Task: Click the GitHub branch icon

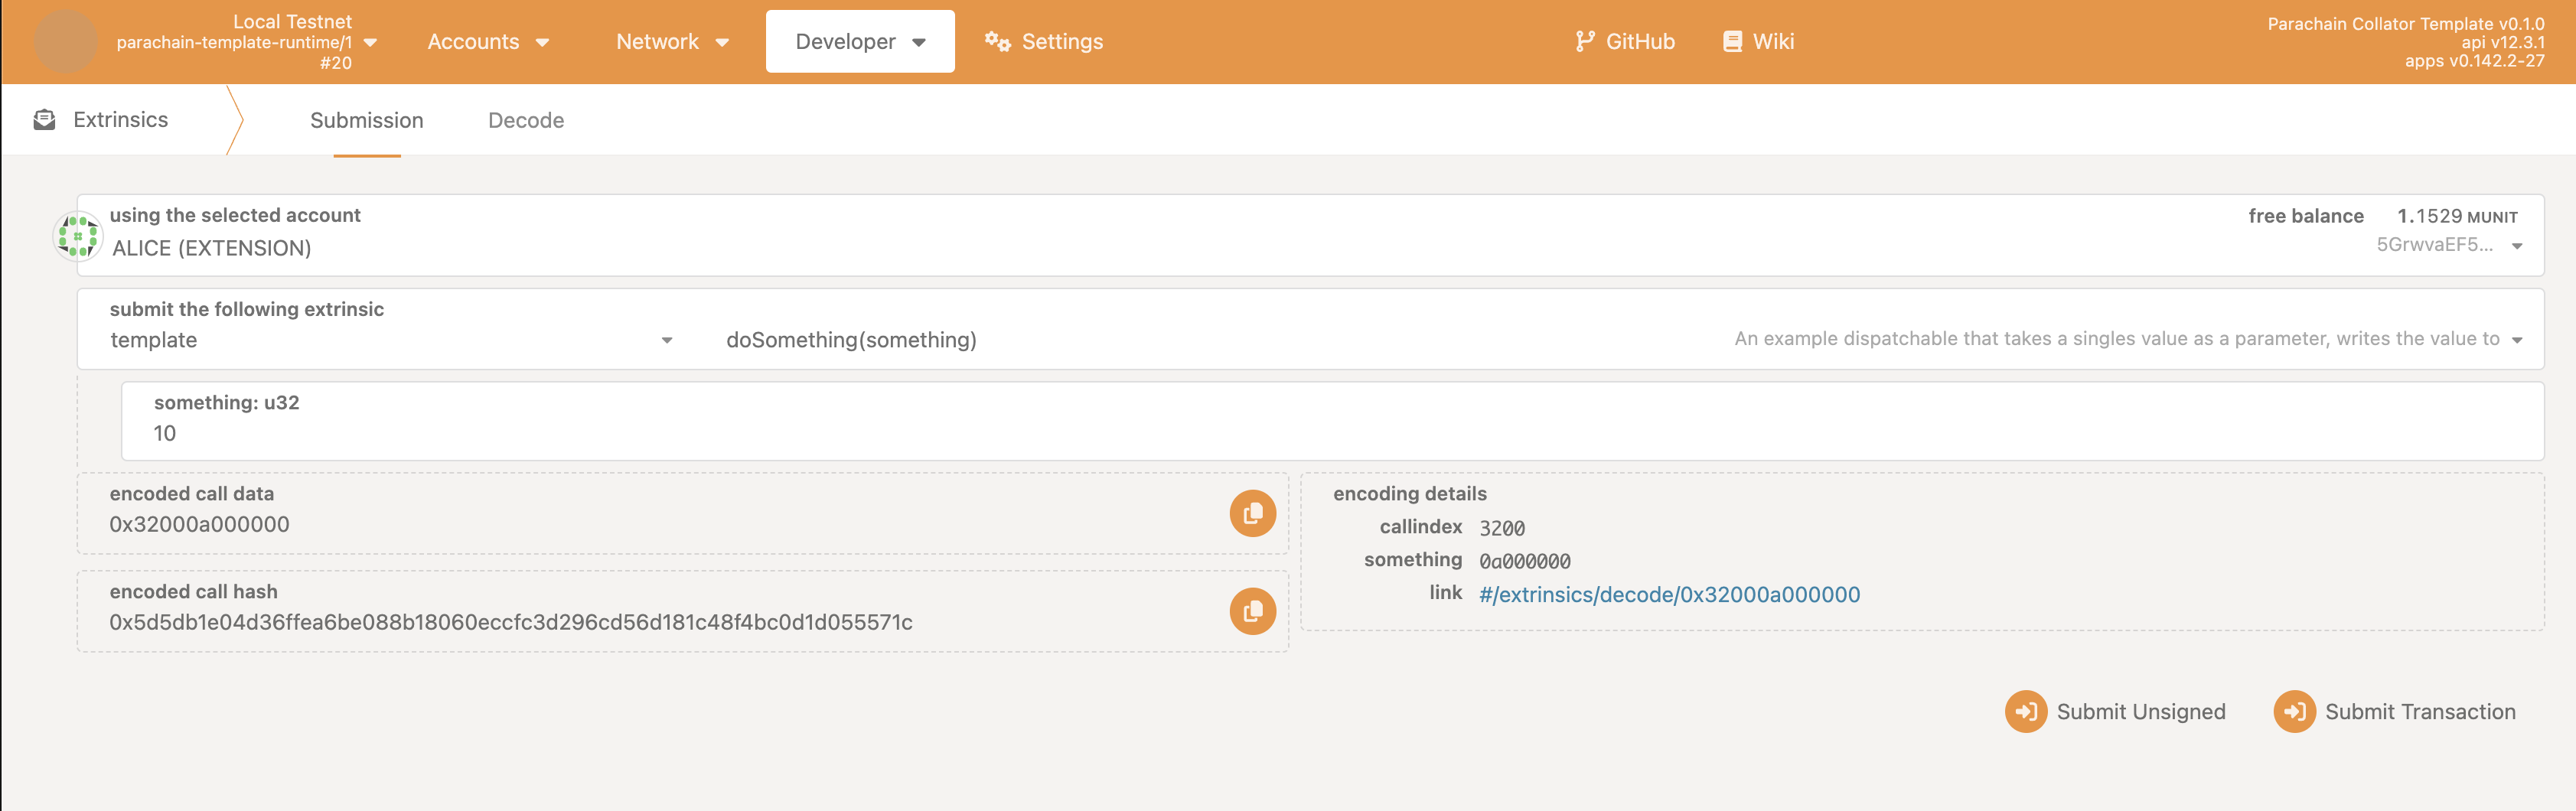Action: point(1584,41)
